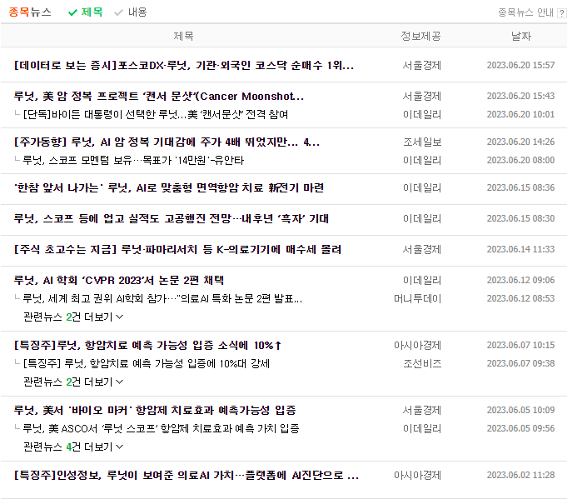
Task: Open article [주식 초고수는 지금] 루닛·파마리서치
Action: point(177,250)
